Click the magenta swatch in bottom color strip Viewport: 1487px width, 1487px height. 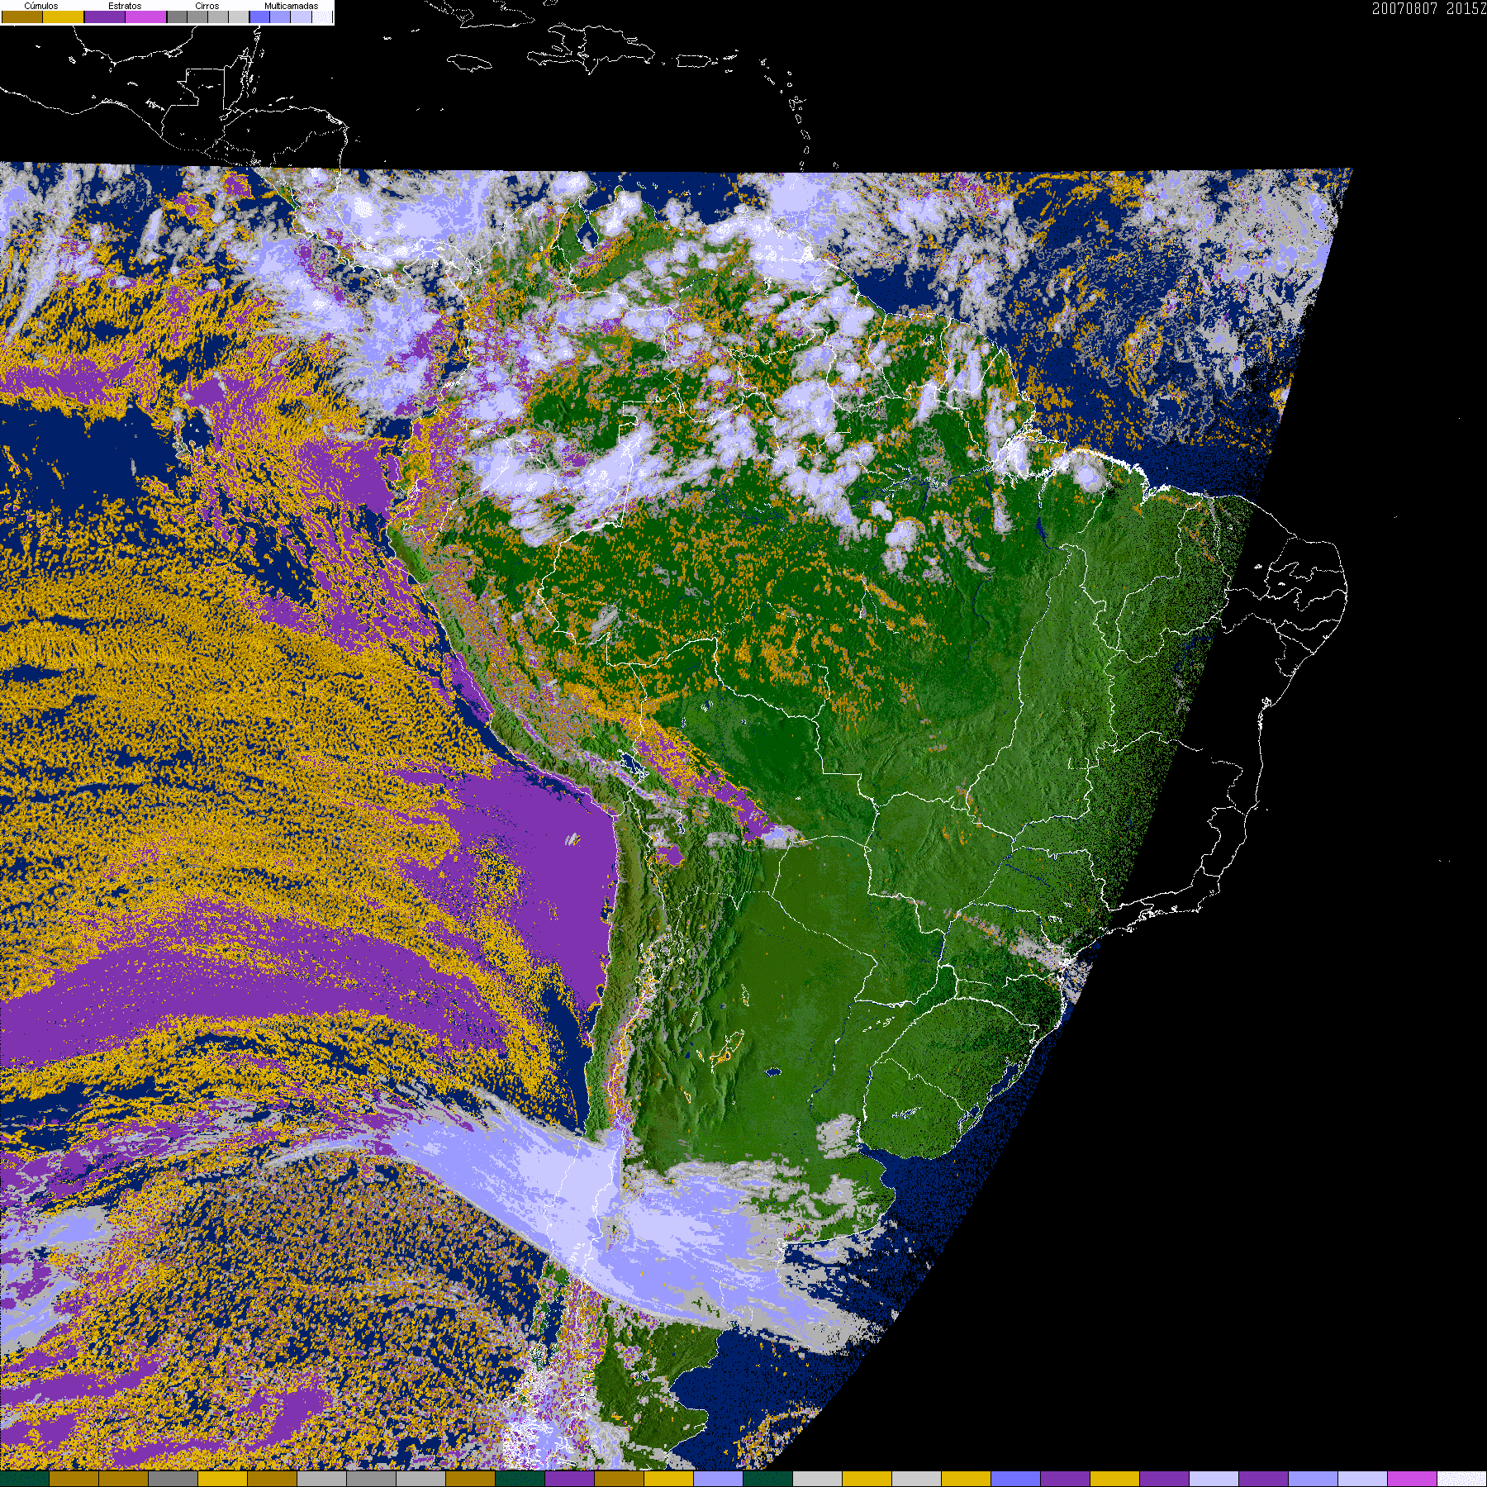tap(1412, 1479)
